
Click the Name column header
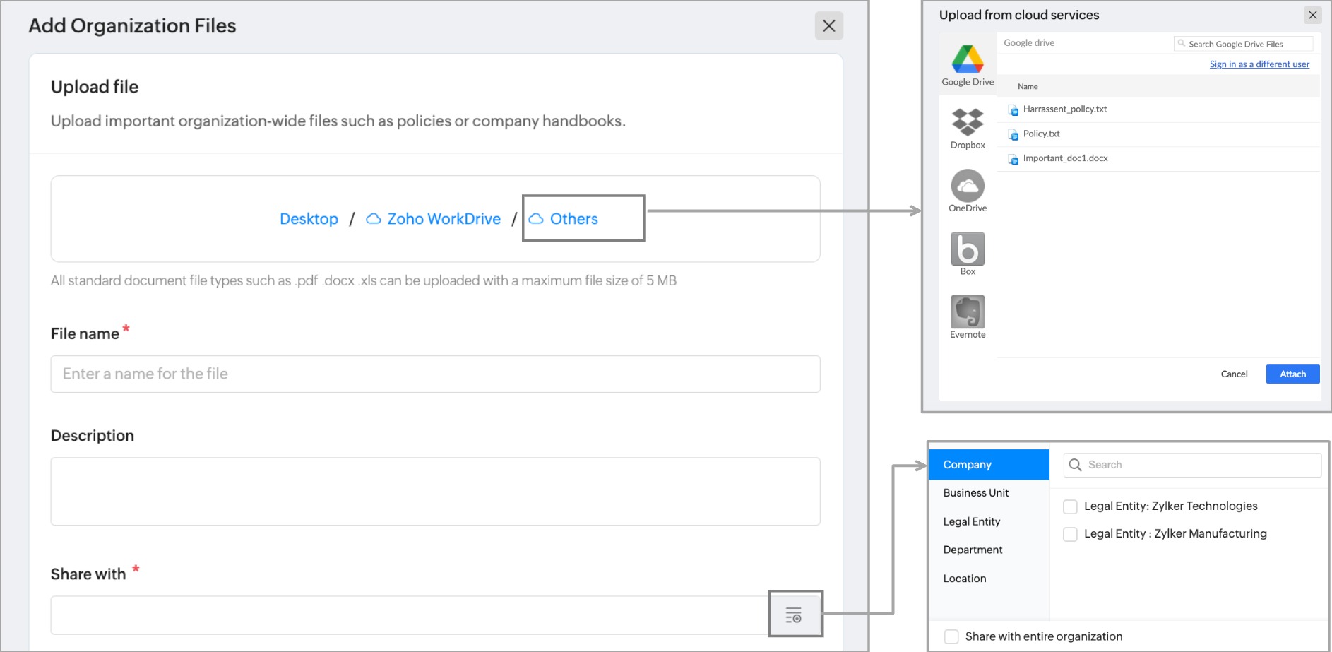point(1028,87)
